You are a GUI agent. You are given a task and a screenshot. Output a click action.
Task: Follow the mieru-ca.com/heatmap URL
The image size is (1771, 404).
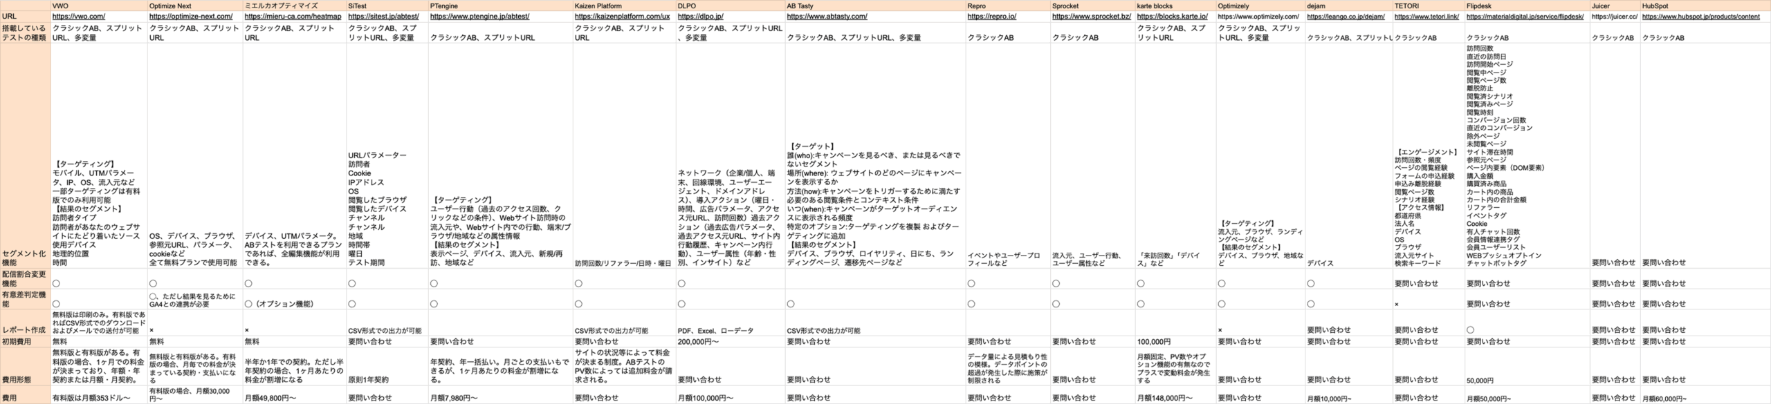(293, 16)
